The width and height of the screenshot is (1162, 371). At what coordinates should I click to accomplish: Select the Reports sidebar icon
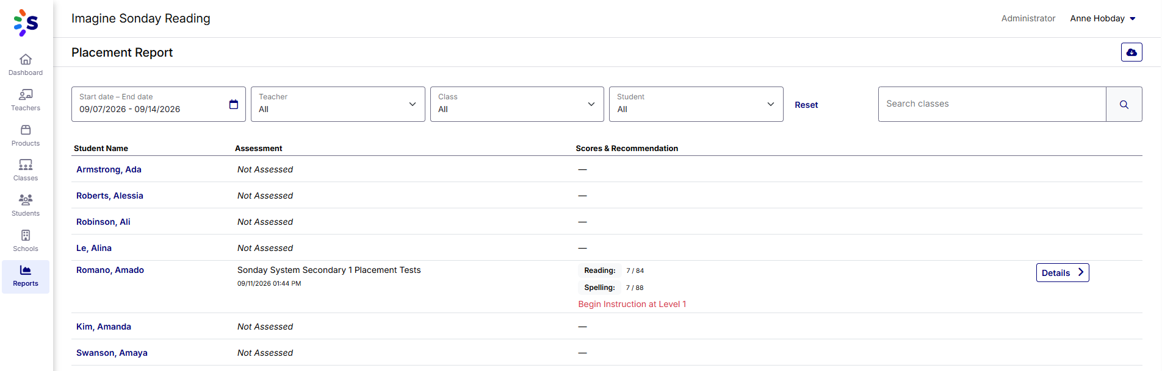tap(26, 270)
